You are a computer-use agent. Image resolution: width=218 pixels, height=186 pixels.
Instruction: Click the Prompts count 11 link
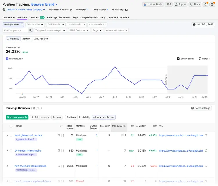click(x=87, y=10)
